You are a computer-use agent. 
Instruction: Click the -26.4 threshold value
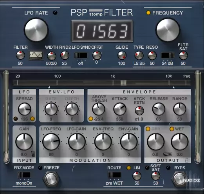99,119
